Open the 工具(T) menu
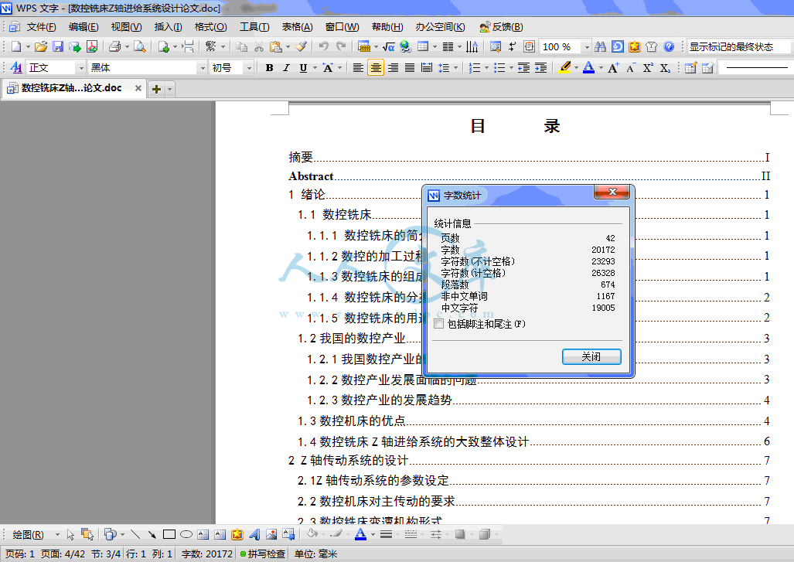This screenshot has width=794, height=562. click(254, 27)
